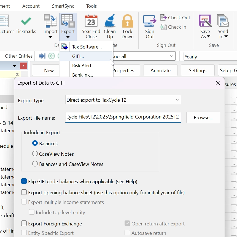Select the Balances radio button

(35, 143)
